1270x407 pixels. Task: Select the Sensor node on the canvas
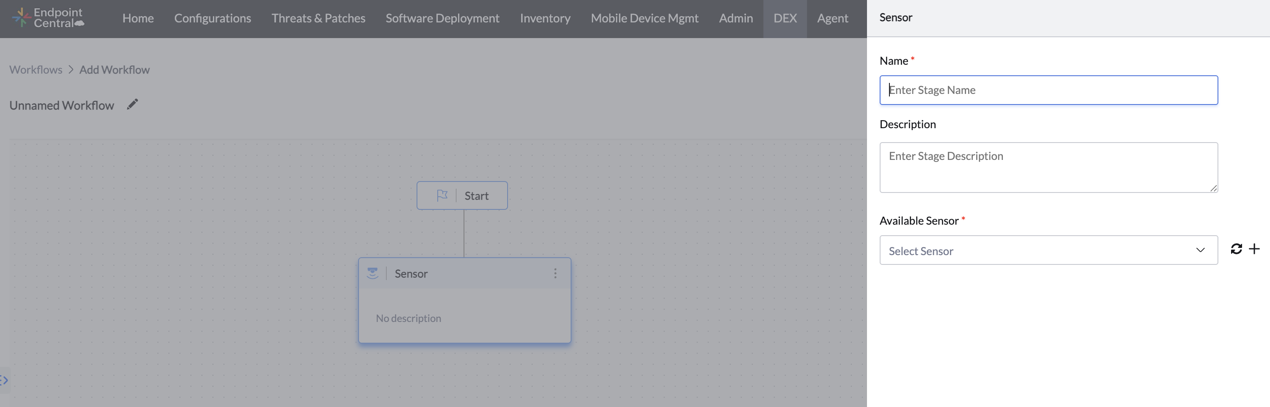pyautogui.click(x=464, y=318)
